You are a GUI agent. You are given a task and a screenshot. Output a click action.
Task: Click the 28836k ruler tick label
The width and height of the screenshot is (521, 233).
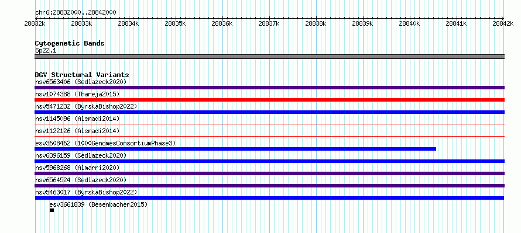222,23
